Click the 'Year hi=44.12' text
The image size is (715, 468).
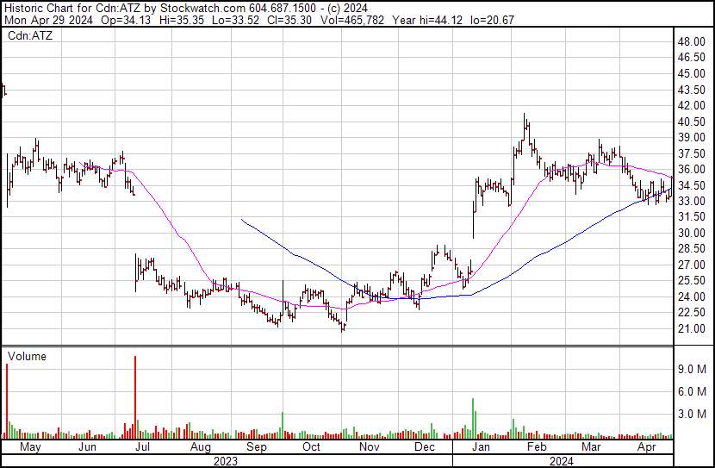[426, 20]
